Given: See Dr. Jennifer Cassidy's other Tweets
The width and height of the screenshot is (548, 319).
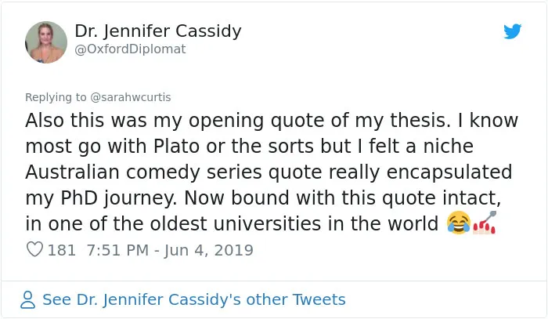Looking at the screenshot, I should click(194, 299).
